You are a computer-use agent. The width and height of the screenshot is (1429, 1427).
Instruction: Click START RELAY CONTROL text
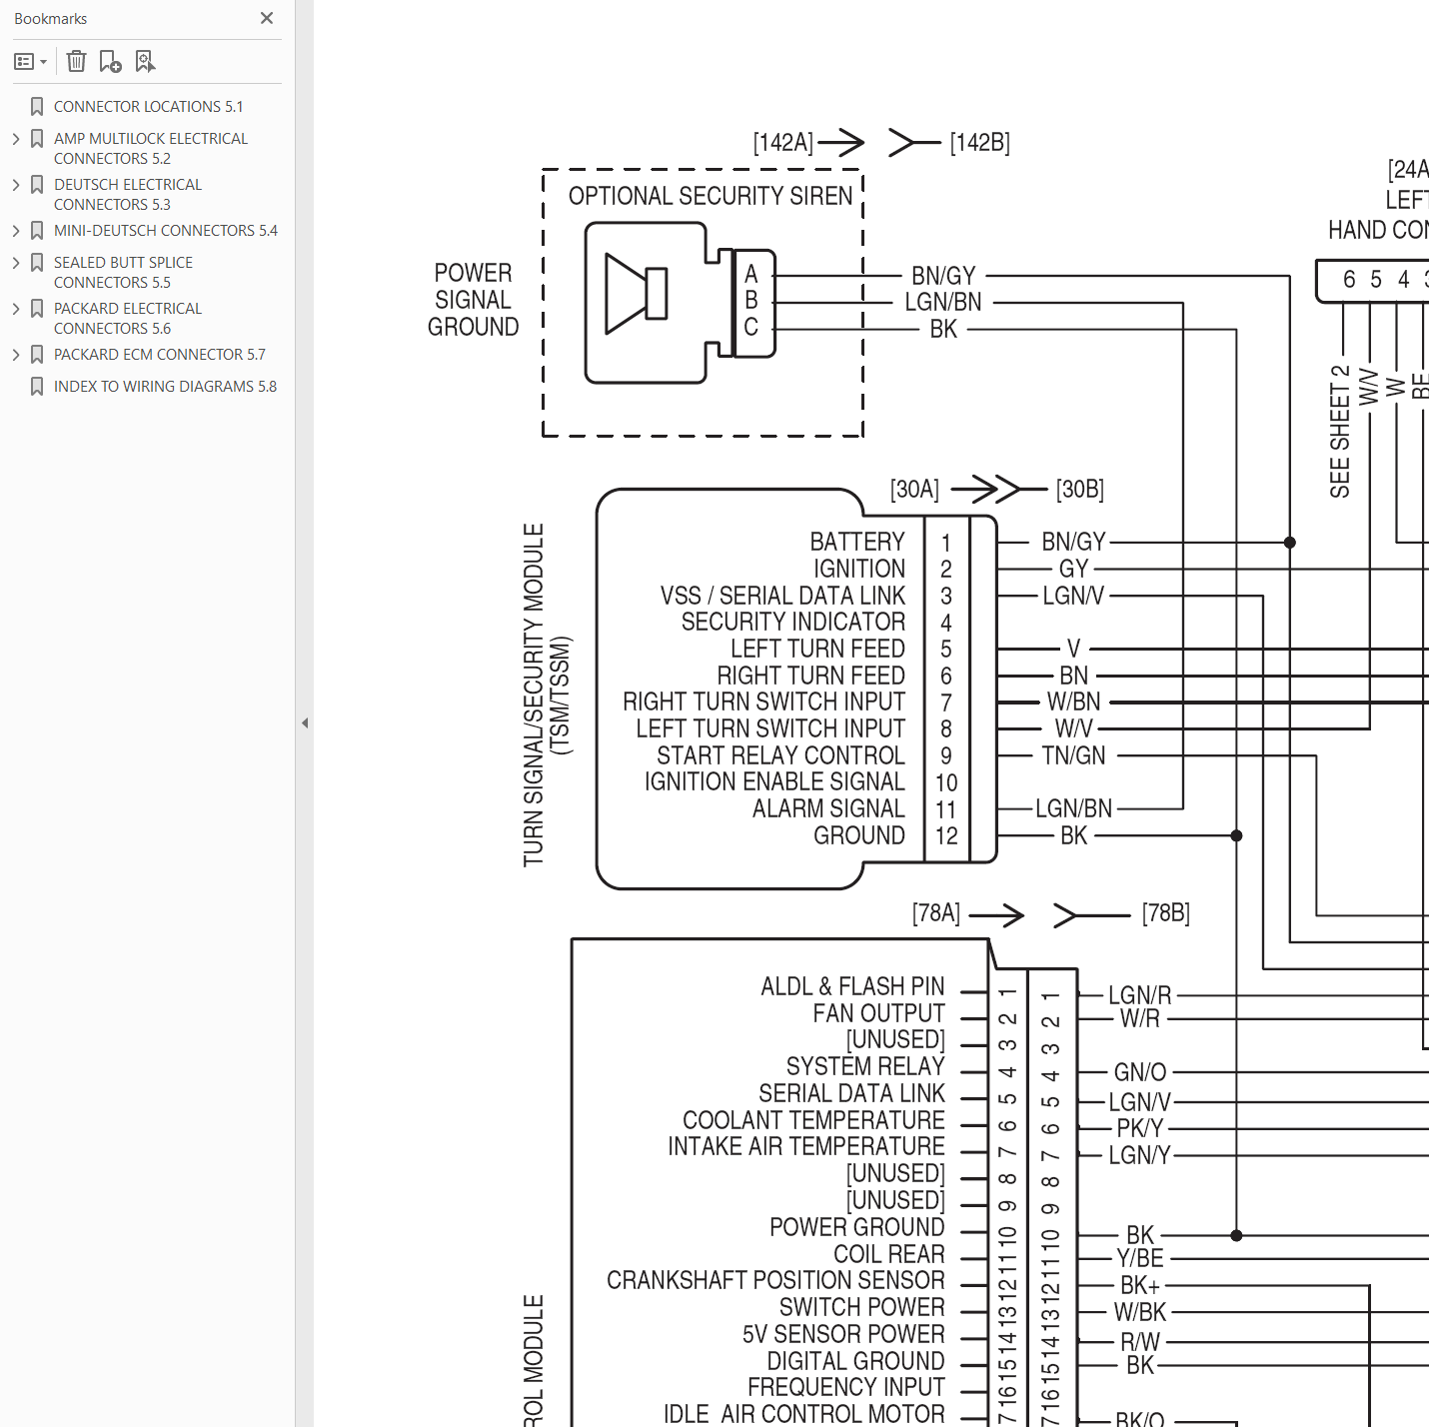point(780,755)
